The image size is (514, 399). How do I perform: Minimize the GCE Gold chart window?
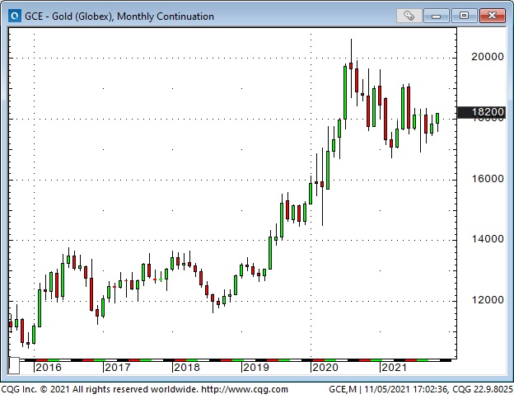click(436, 16)
